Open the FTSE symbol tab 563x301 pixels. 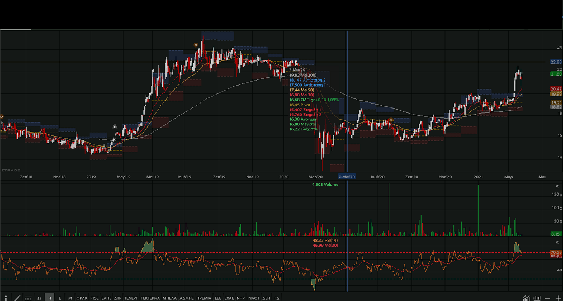[x=94, y=298]
